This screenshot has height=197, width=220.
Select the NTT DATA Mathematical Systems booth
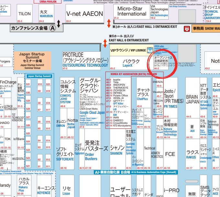pos(203,97)
